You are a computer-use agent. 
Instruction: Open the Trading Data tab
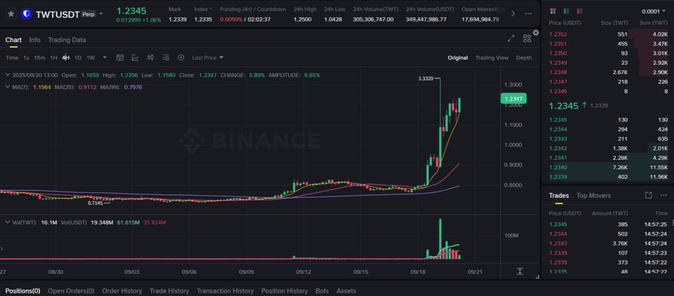[67, 40]
